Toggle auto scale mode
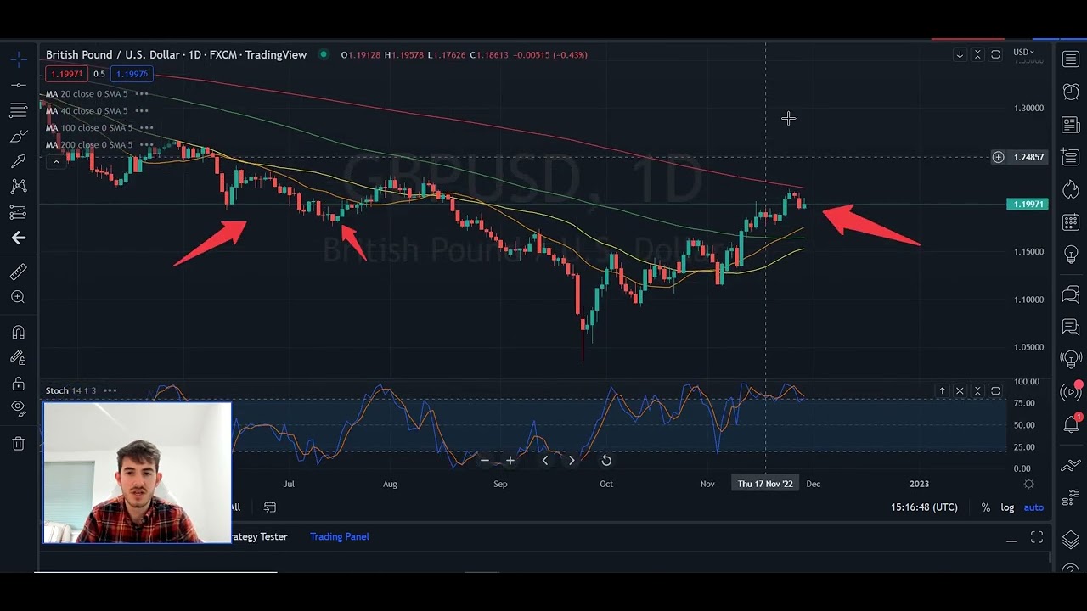1087x611 pixels. [1033, 507]
